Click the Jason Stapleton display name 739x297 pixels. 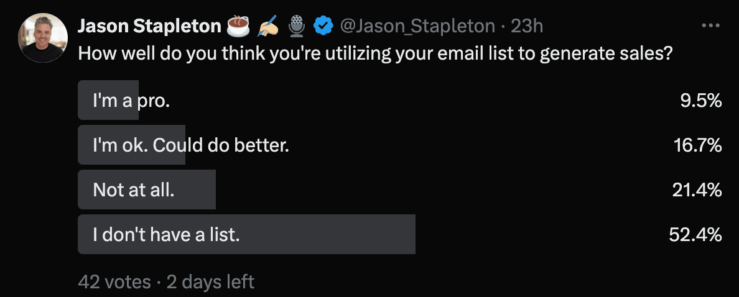tap(149, 26)
